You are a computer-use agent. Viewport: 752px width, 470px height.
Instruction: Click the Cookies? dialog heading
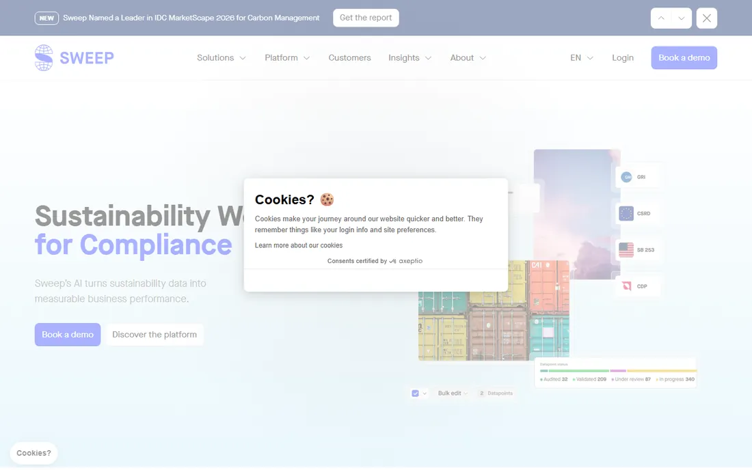(284, 199)
